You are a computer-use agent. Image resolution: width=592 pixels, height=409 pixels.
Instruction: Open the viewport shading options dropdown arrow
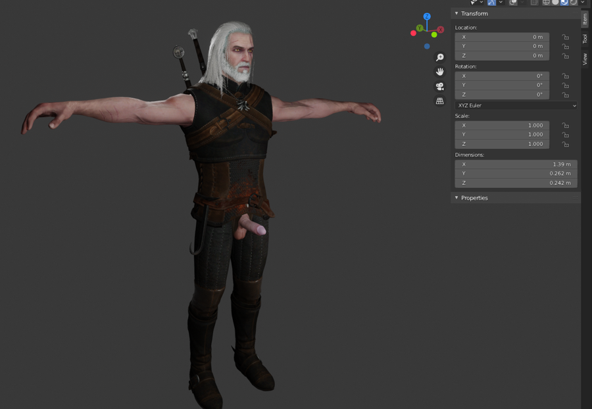click(583, 2)
